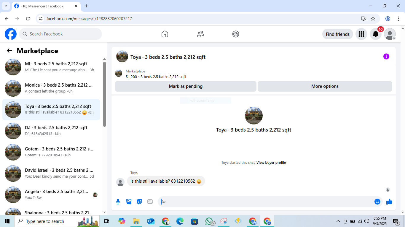Viewport: 405px width, 227px height.
Task: Open the Friends icon in top navigation
Action: click(200, 34)
